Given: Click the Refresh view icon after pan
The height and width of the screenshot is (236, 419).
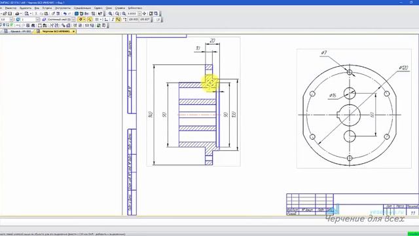Looking at the screenshot, I should 151,13.
